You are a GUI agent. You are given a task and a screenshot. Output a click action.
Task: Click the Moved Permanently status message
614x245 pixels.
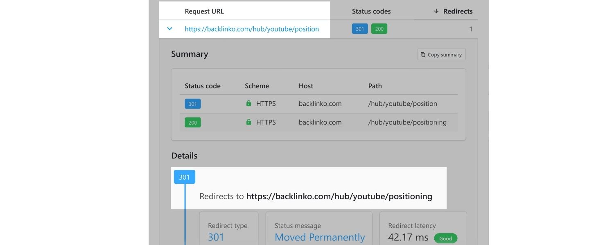pos(319,237)
